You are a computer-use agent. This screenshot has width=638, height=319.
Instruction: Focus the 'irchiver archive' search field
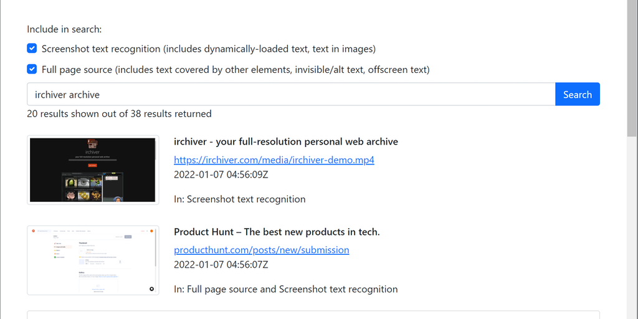[x=291, y=95]
